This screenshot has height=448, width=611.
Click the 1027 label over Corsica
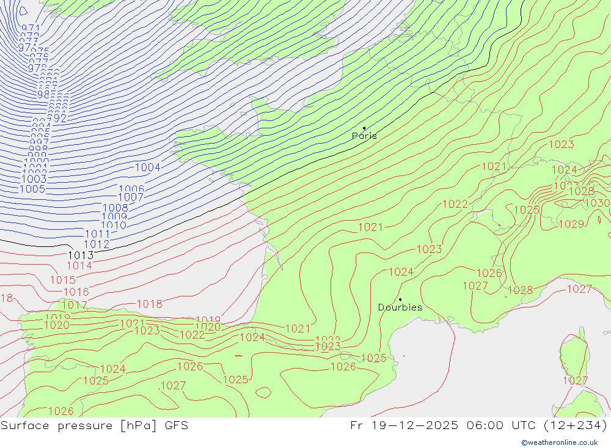575,381
